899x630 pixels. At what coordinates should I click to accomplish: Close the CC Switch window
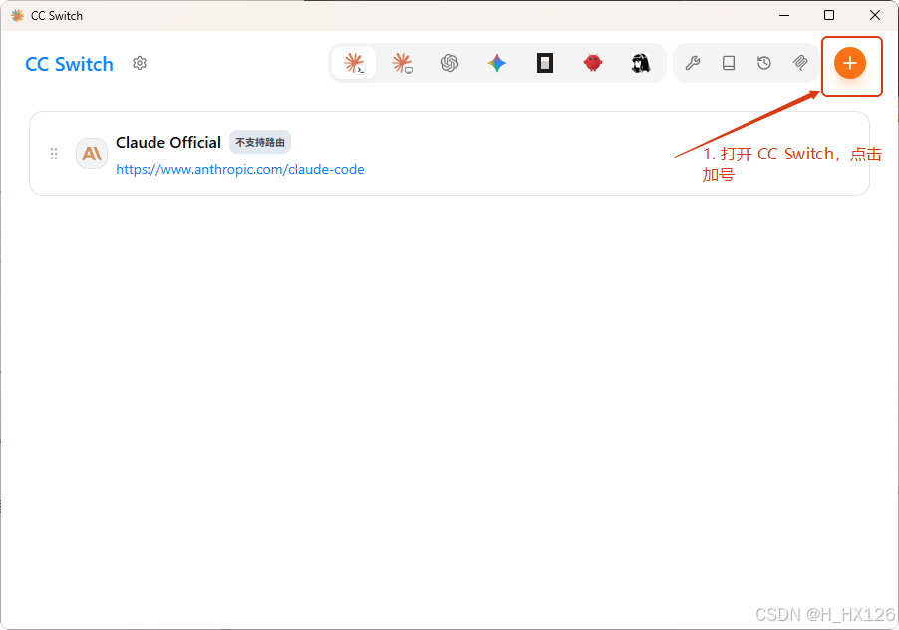click(x=874, y=16)
